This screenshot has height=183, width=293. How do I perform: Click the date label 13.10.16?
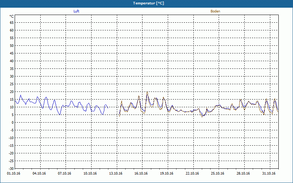[116, 173]
